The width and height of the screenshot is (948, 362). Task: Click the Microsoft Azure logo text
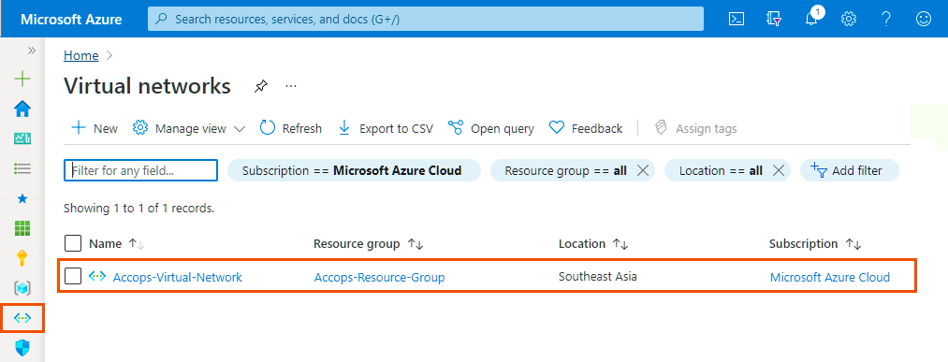[x=71, y=20]
